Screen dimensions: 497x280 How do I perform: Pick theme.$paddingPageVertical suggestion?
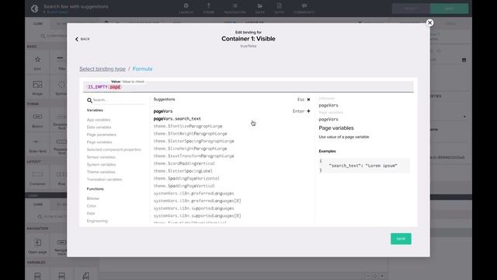184,186
